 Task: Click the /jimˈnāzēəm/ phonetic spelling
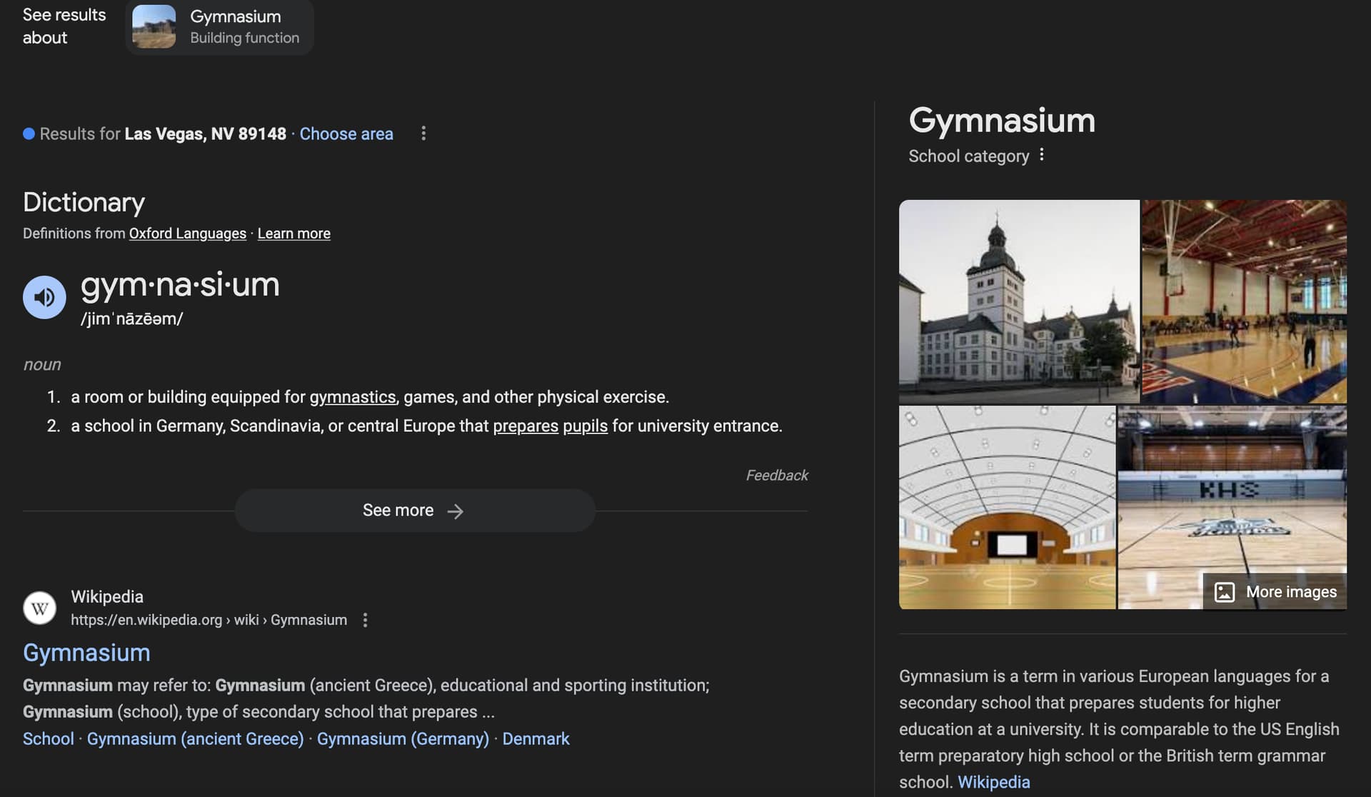[x=131, y=319]
